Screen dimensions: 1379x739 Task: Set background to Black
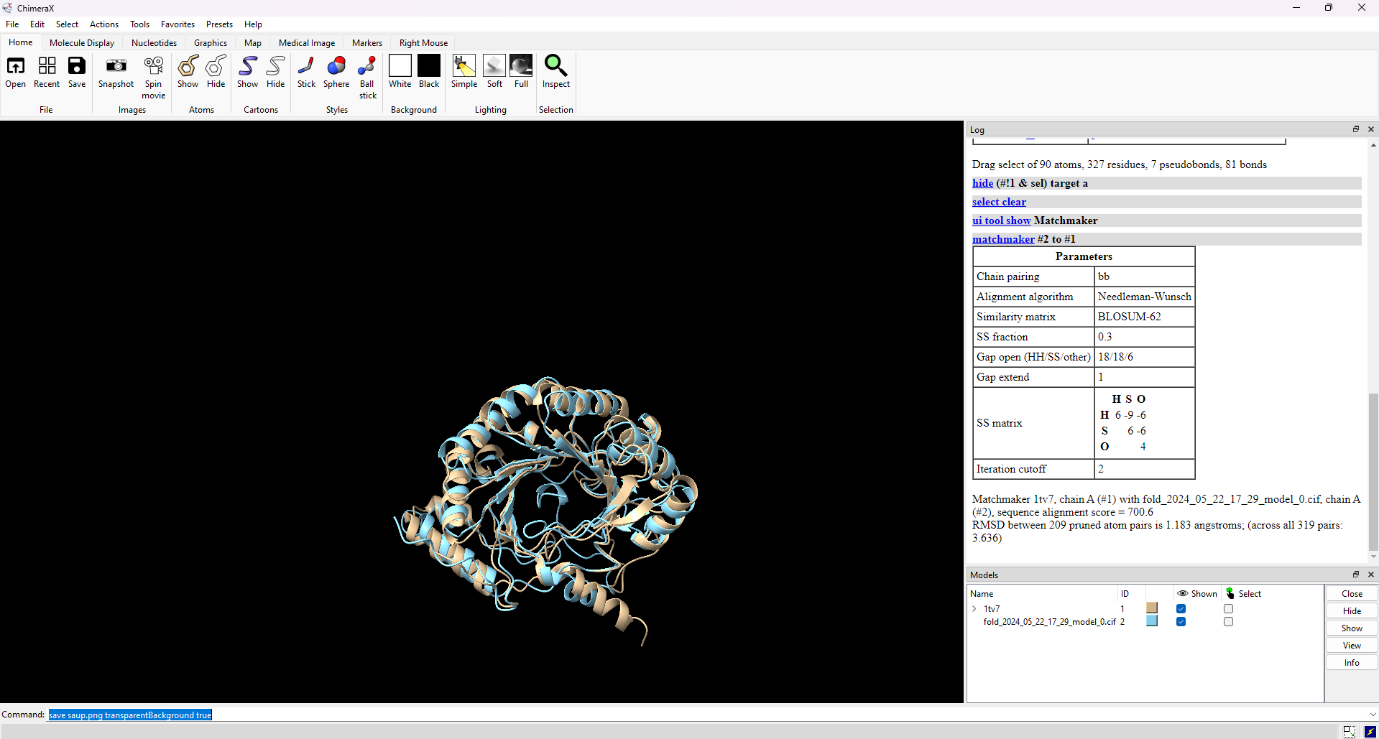[x=429, y=66]
